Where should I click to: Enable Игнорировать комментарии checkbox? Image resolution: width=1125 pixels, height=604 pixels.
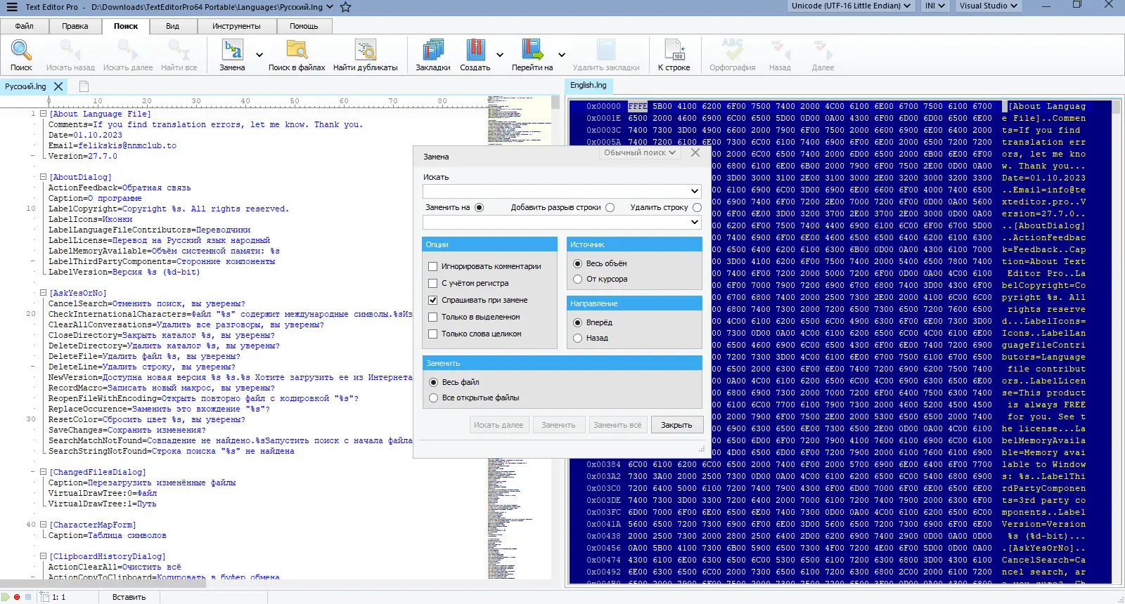click(x=433, y=267)
